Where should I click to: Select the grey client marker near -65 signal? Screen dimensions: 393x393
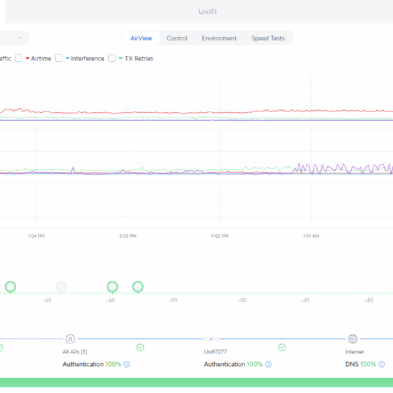tap(61, 287)
